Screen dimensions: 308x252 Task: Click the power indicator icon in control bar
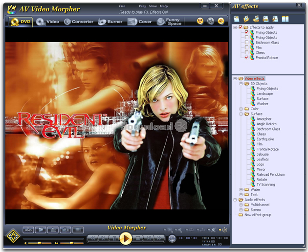(x=225, y=229)
